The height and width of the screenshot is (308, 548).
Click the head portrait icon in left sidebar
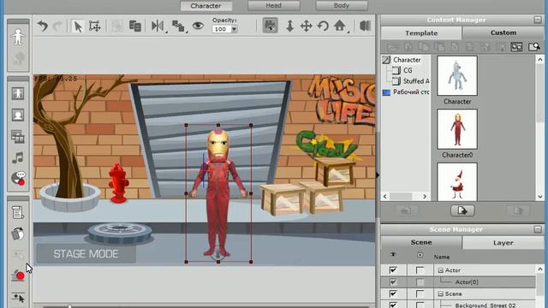pos(18,115)
